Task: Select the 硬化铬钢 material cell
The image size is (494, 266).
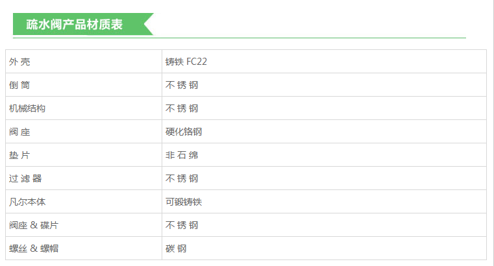Action: 184,132
